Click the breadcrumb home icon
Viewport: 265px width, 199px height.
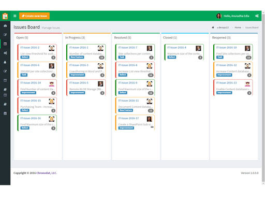pyautogui.click(x=213, y=27)
